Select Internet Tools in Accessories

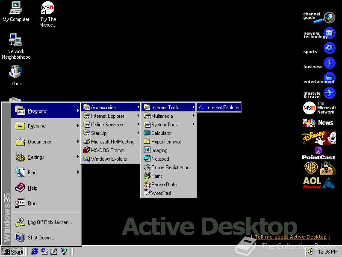point(169,108)
